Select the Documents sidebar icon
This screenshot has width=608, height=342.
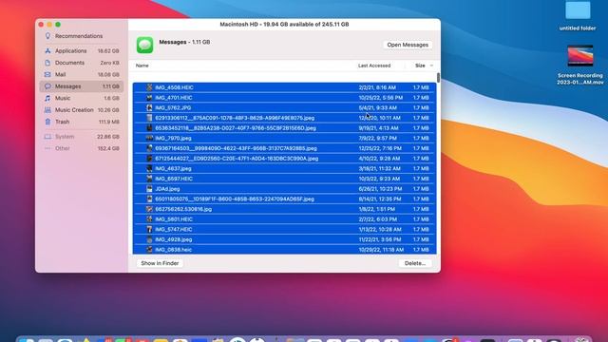pos(47,63)
